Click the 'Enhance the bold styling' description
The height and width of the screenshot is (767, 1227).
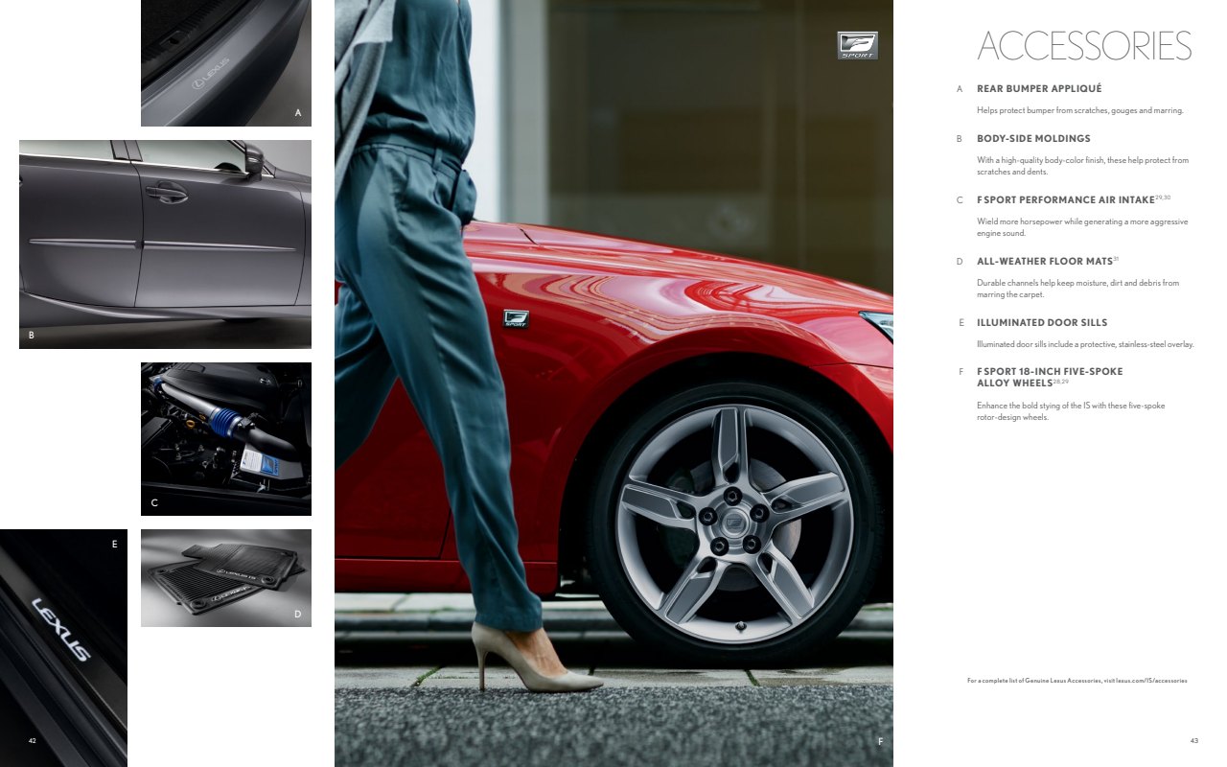[x=1071, y=411]
